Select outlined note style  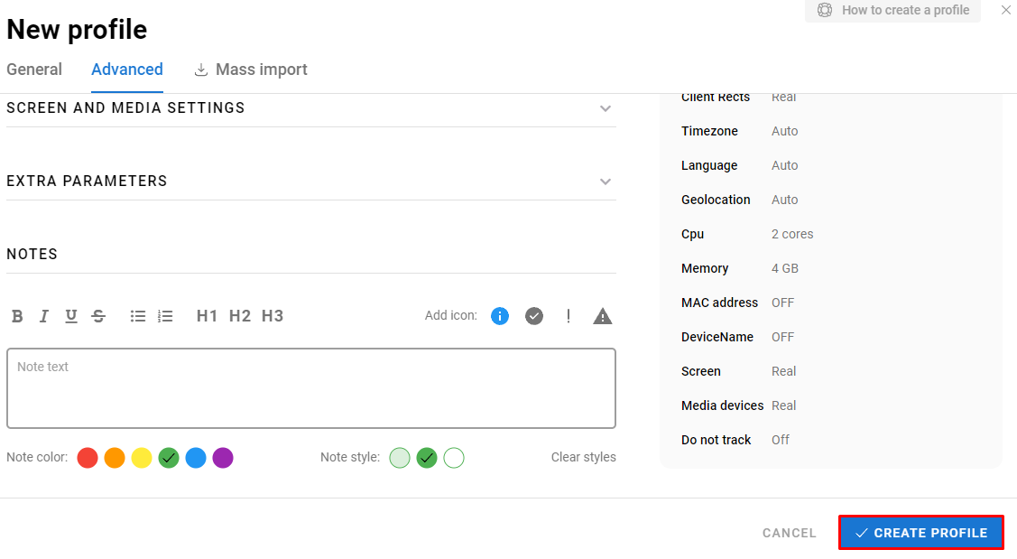click(x=454, y=458)
